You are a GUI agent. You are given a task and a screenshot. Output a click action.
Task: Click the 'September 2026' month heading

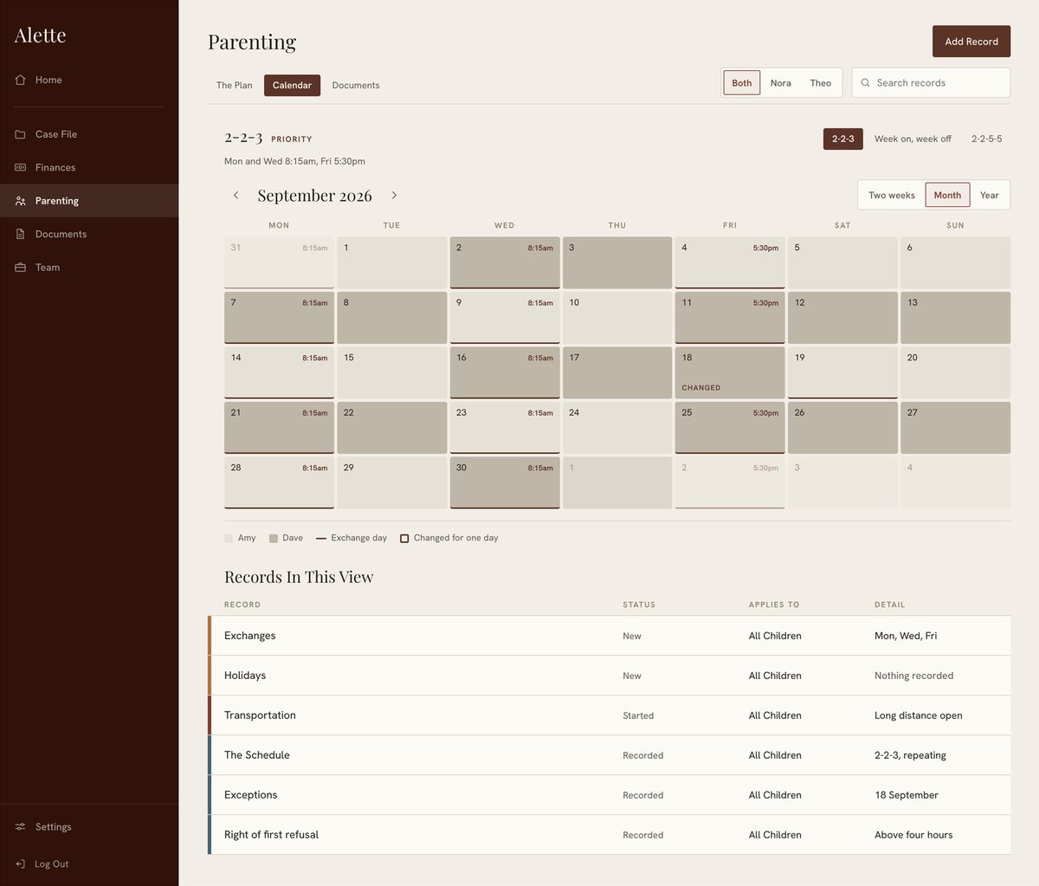314,196
